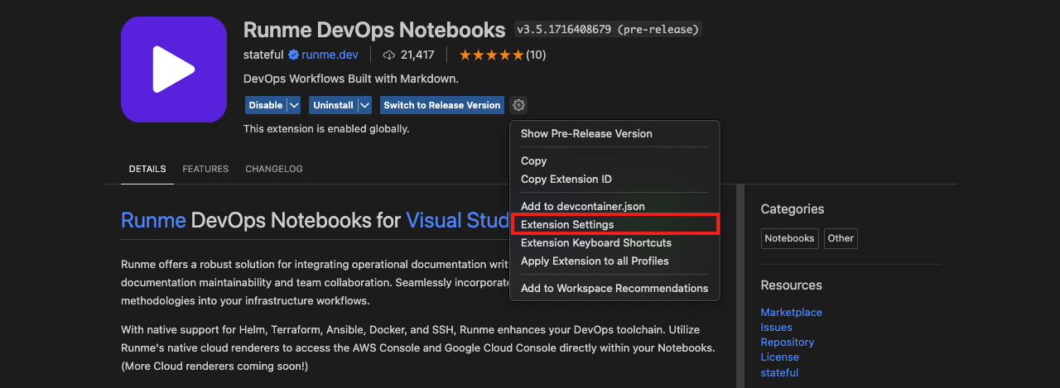Choose Add to Workspace Recommendations

click(614, 288)
